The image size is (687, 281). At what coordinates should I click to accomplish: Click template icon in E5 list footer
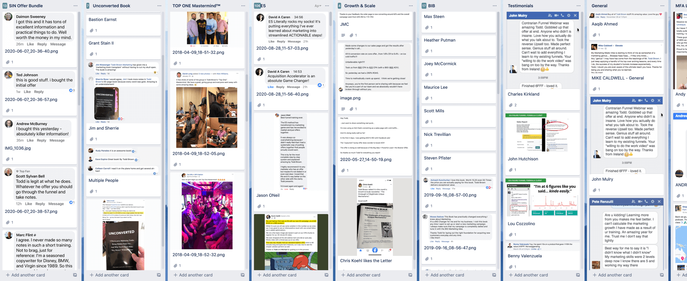tap(326, 275)
